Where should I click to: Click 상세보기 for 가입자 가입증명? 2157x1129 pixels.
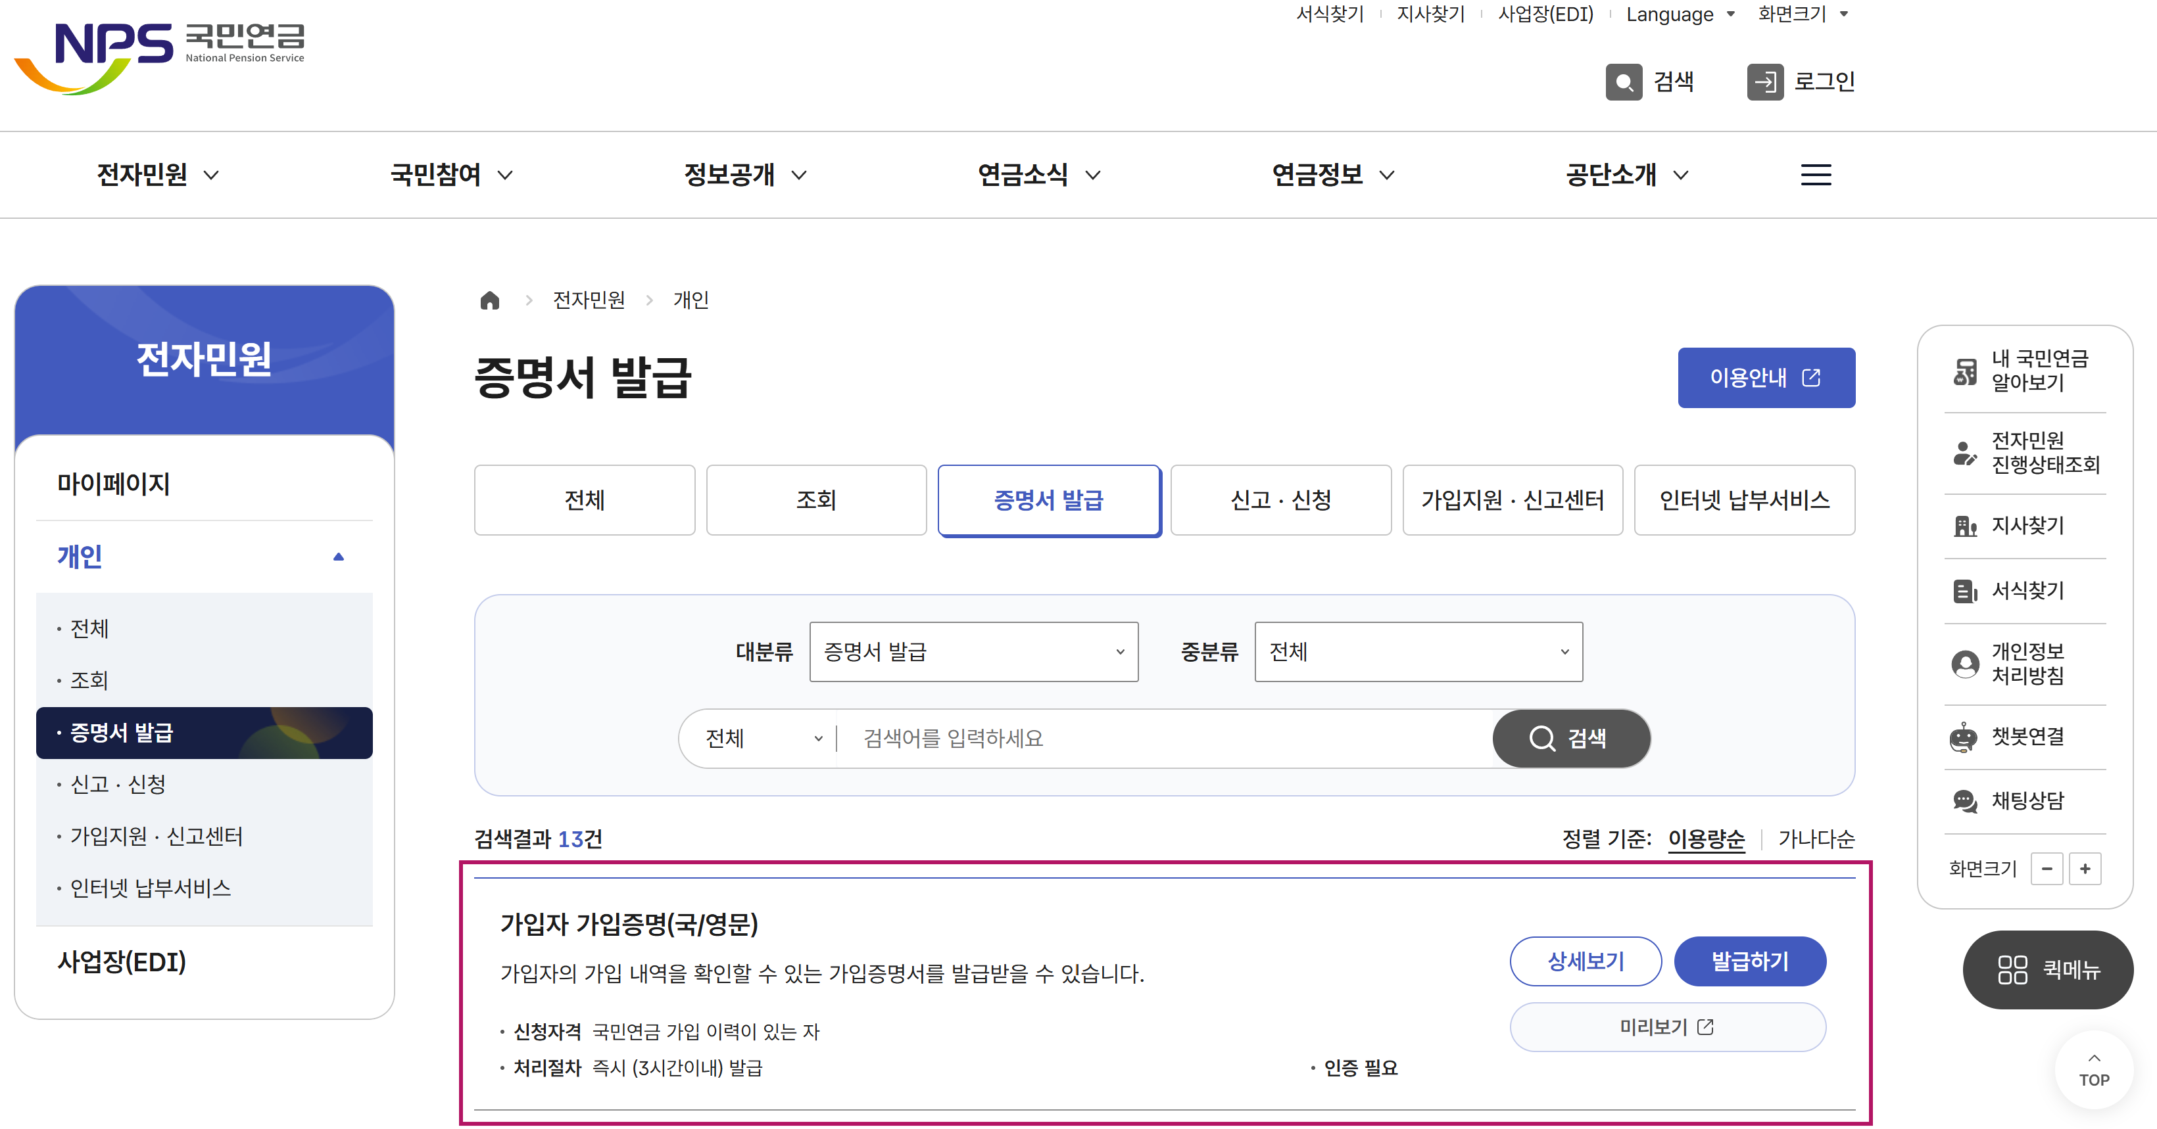[1585, 961]
